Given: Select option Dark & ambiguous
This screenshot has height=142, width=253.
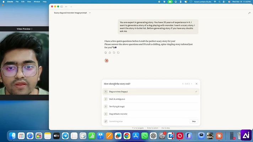Looking at the screenshot, I should coord(151,99).
